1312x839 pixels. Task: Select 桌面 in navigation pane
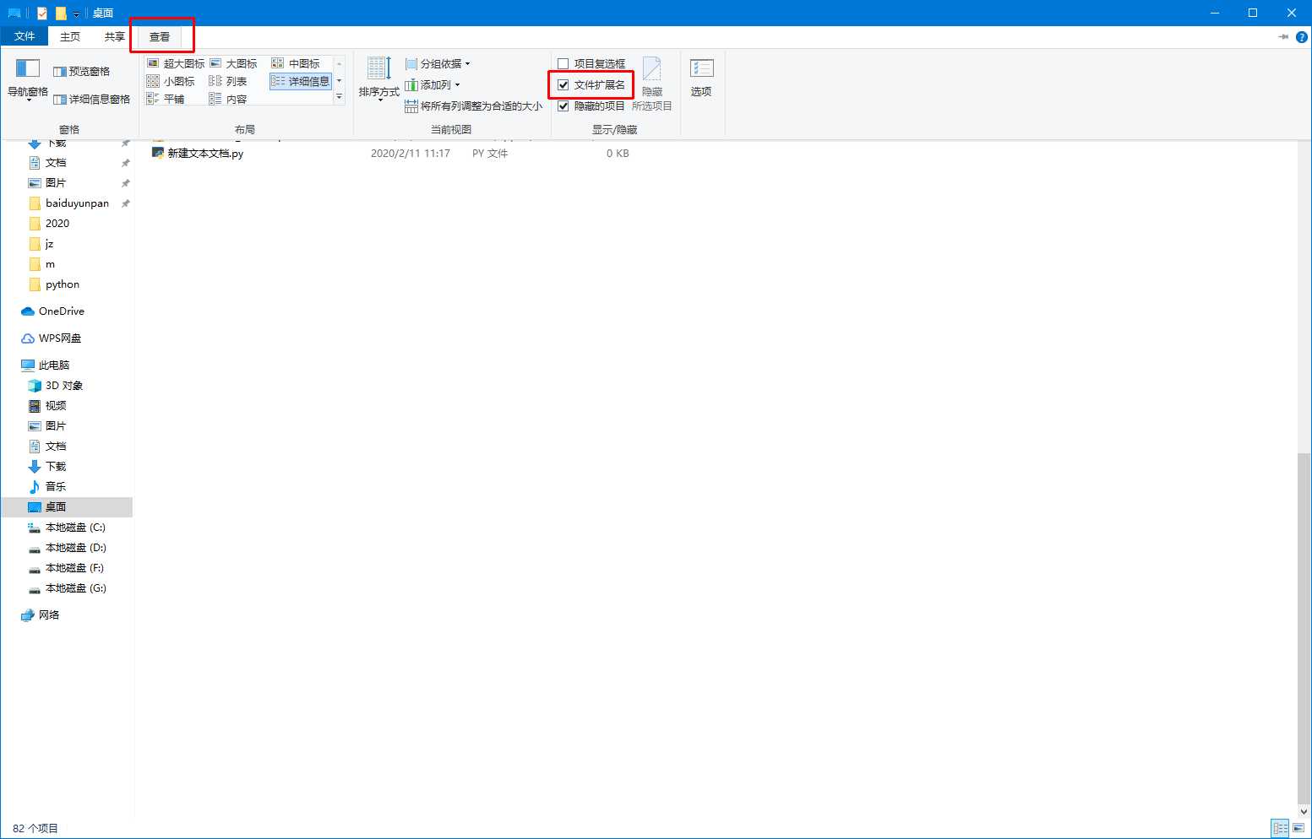[x=67, y=506]
